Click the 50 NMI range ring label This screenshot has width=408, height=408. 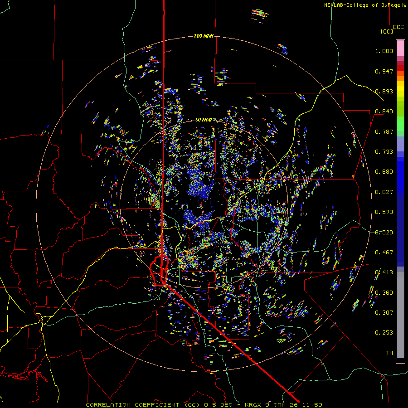point(204,120)
